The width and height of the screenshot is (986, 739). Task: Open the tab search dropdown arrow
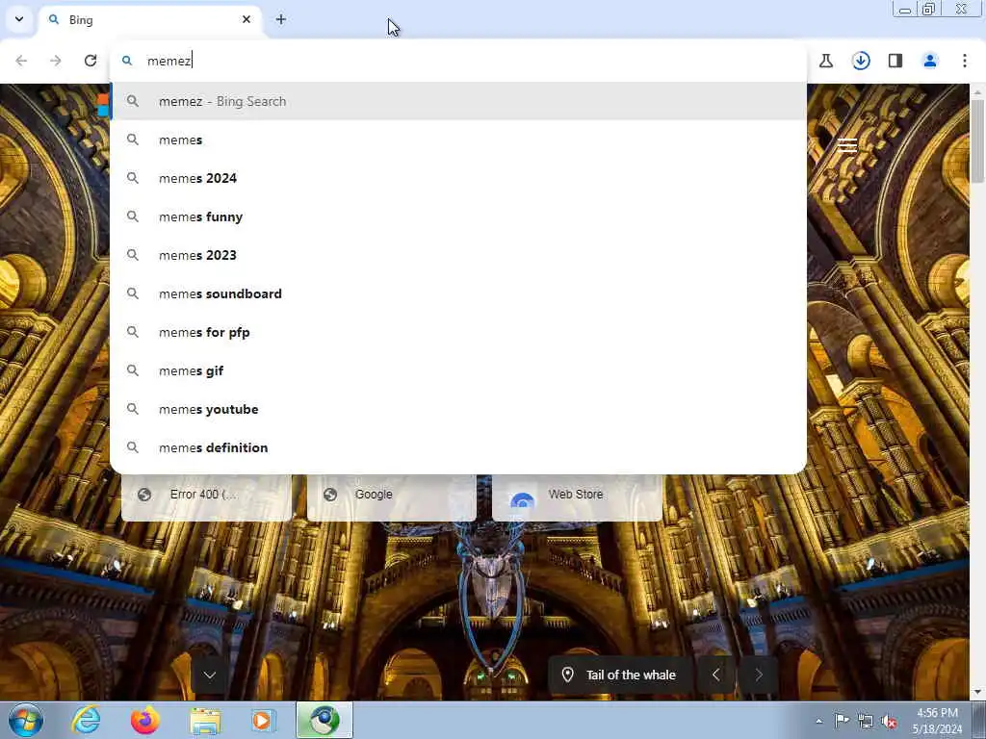(x=19, y=19)
